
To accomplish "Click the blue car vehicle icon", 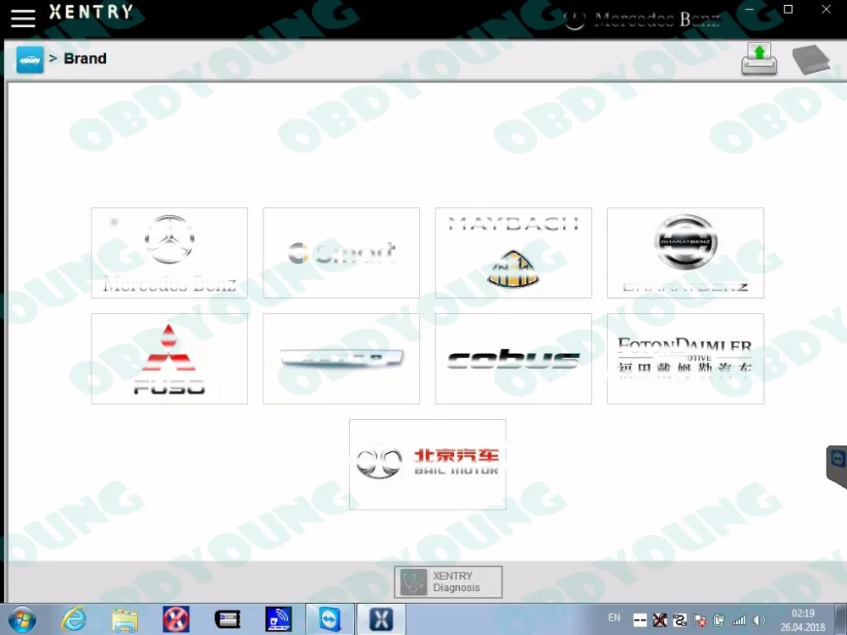I will coord(30,59).
